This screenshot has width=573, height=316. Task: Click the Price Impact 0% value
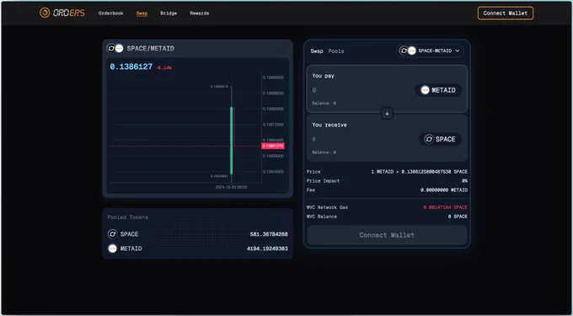464,181
